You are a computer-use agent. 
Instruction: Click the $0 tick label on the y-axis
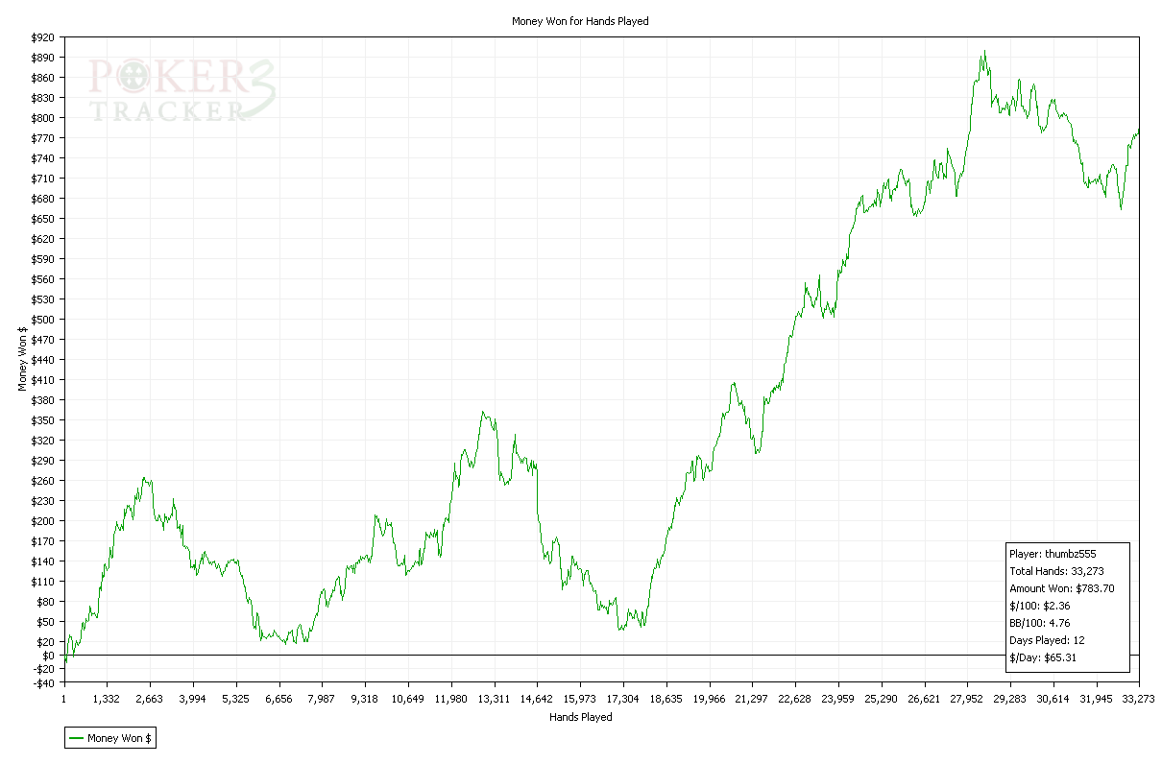click(48, 656)
